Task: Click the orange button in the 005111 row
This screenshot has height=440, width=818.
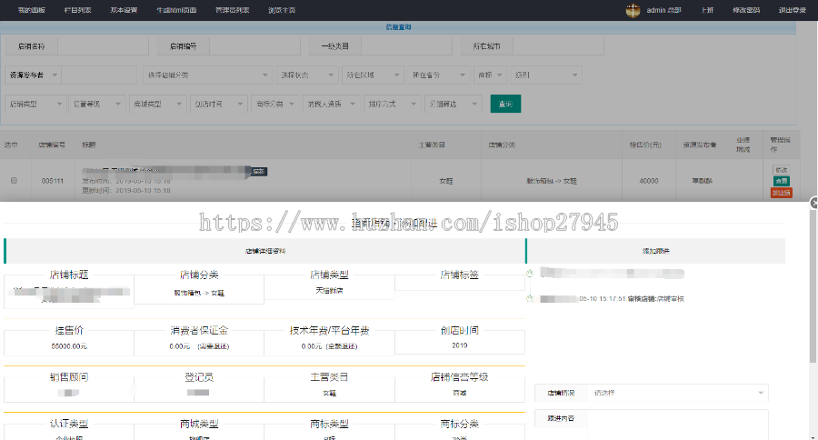Action: (x=781, y=193)
